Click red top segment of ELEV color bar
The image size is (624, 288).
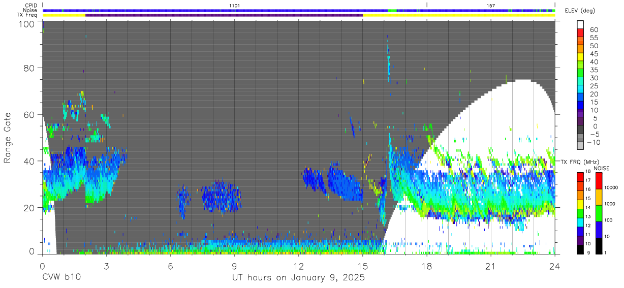(581, 33)
